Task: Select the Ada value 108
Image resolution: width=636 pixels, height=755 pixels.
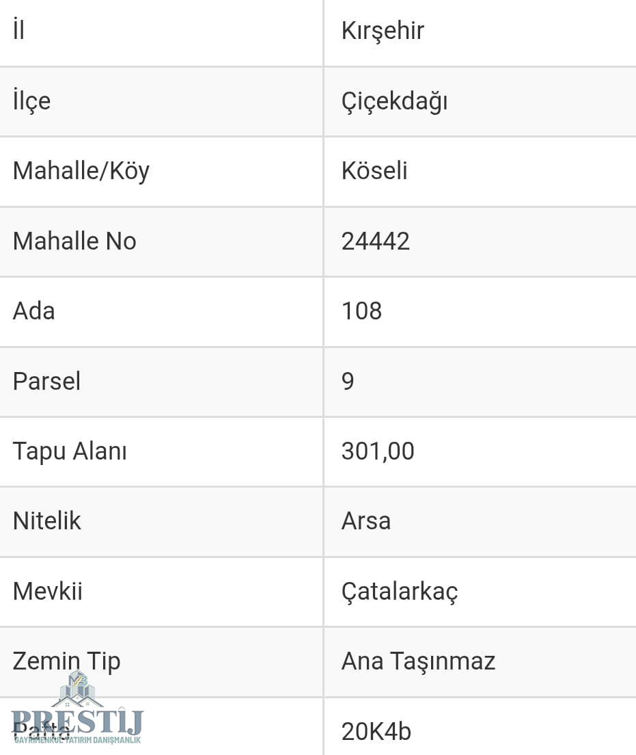Action: [361, 311]
